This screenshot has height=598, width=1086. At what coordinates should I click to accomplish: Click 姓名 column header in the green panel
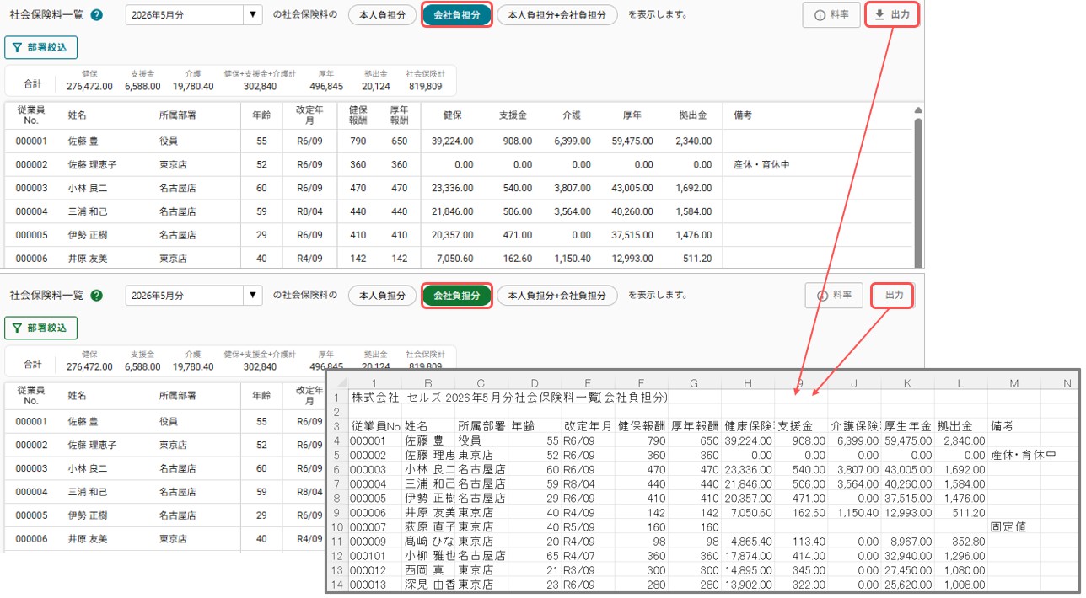point(78,395)
